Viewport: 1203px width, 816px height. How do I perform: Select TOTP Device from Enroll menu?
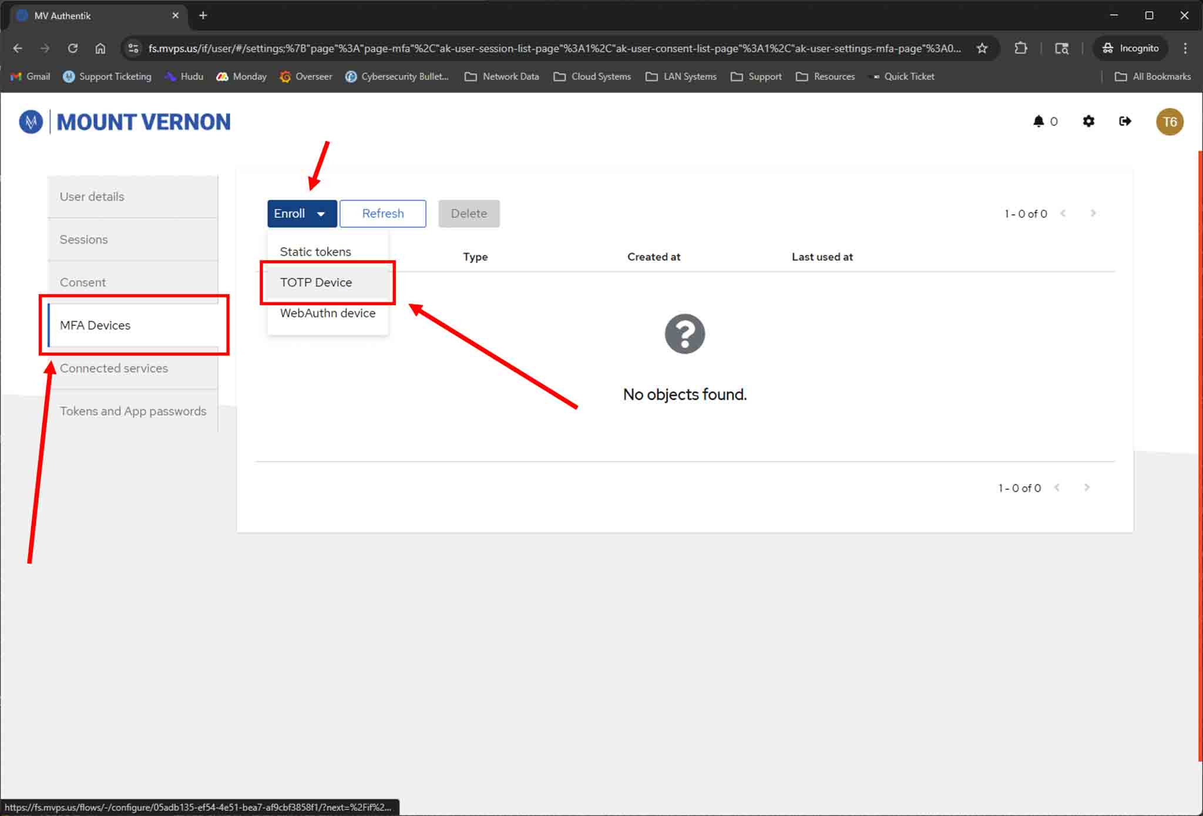tap(316, 282)
